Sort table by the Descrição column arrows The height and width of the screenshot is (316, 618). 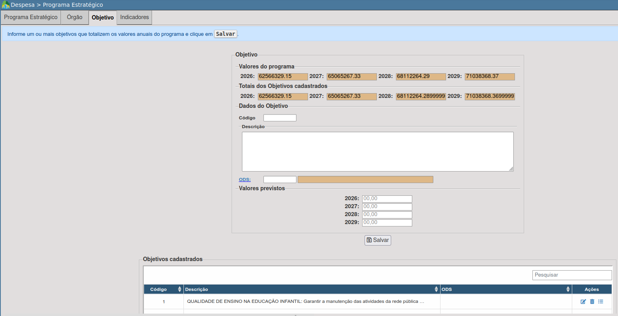point(436,289)
